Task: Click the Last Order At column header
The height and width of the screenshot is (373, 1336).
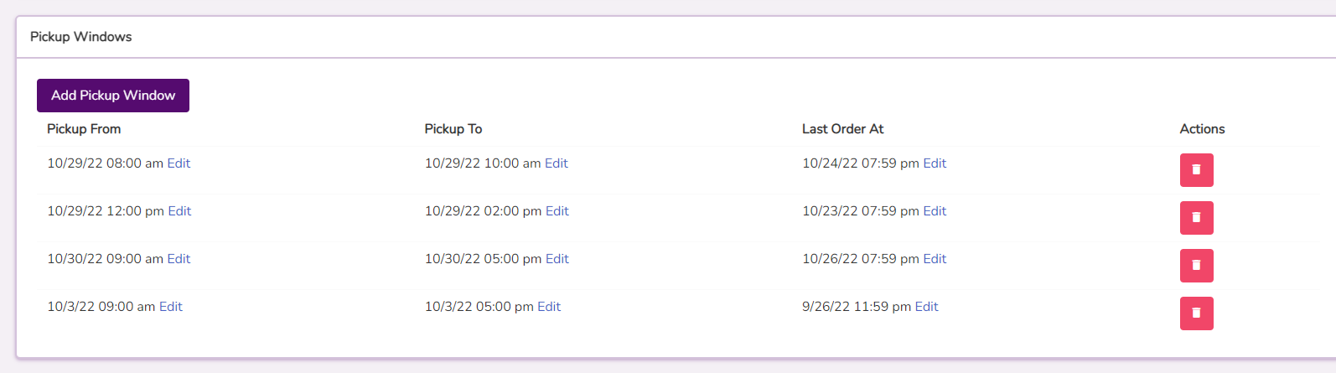Action: (x=842, y=129)
